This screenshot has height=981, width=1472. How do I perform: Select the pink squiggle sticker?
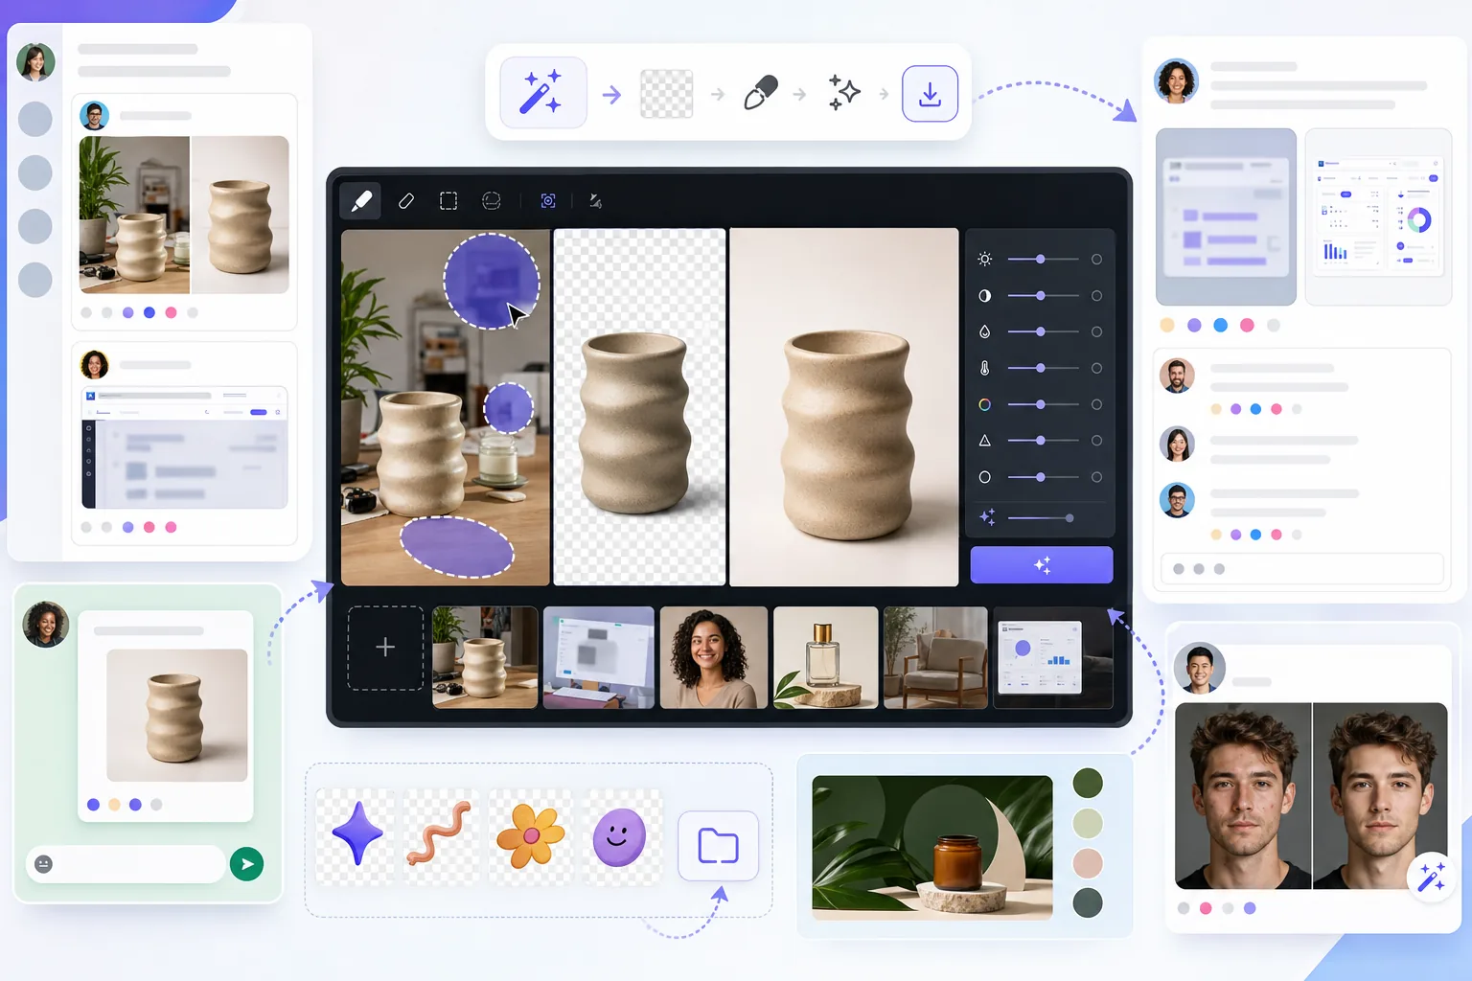pyautogui.click(x=440, y=833)
